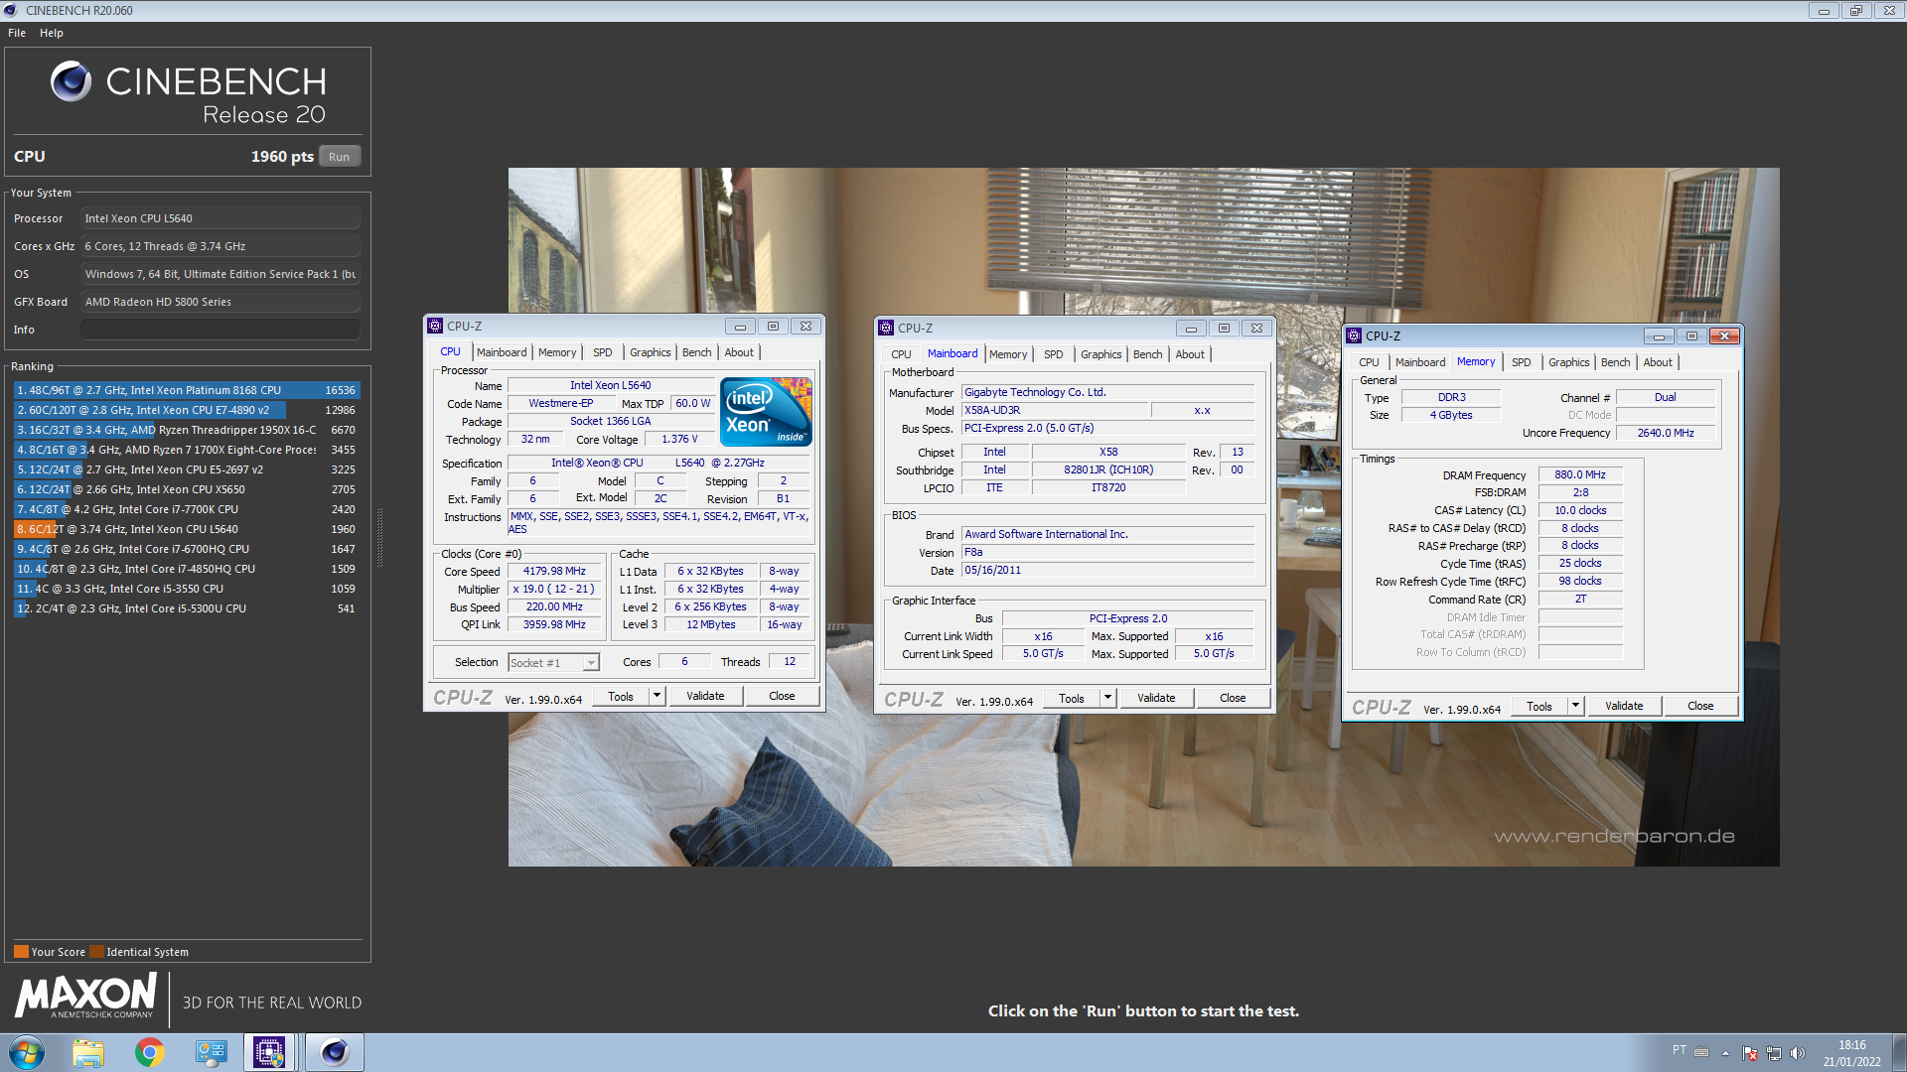
Task: Open the Action Center flag icon
Action: (x=1750, y=1053)
